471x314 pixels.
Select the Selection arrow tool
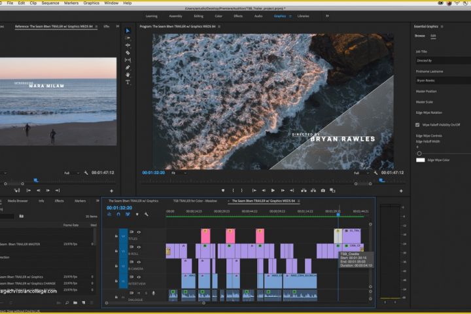point(128,31)
